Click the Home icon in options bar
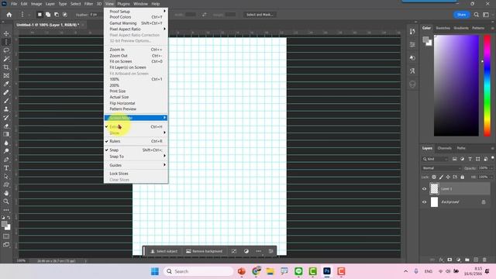The height and width of the screenshot is (279, 496). (9, 15)
